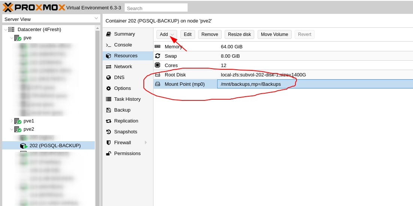Click the Move Volume button
This screenshot has width=413, height=206.
274,34
